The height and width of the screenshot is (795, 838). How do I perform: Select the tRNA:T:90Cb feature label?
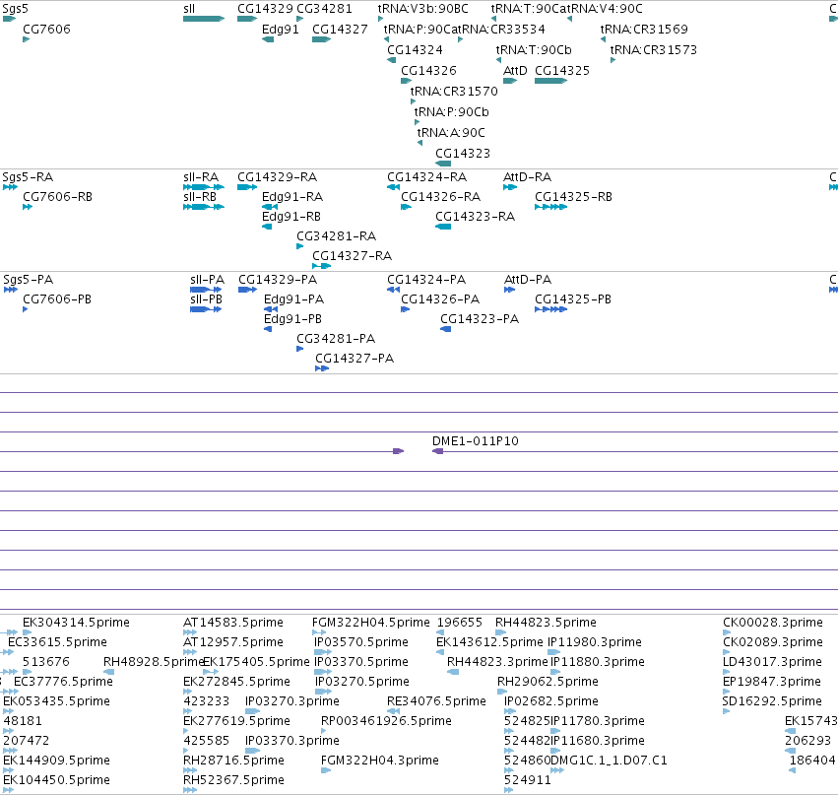[x=534, y=49]
